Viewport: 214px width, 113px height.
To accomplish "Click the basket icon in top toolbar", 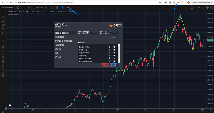I will 57,7.
